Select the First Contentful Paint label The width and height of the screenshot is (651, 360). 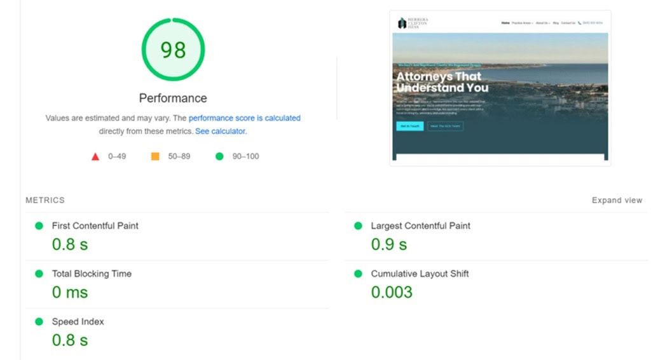coord(95,226)
